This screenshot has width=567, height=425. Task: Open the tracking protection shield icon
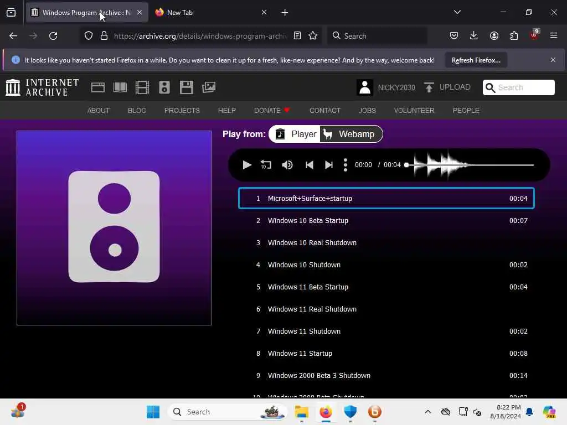pos(89,36)
